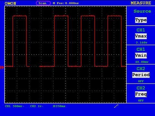Click the CH1 500mv scale readout

(x=15, y=106)
